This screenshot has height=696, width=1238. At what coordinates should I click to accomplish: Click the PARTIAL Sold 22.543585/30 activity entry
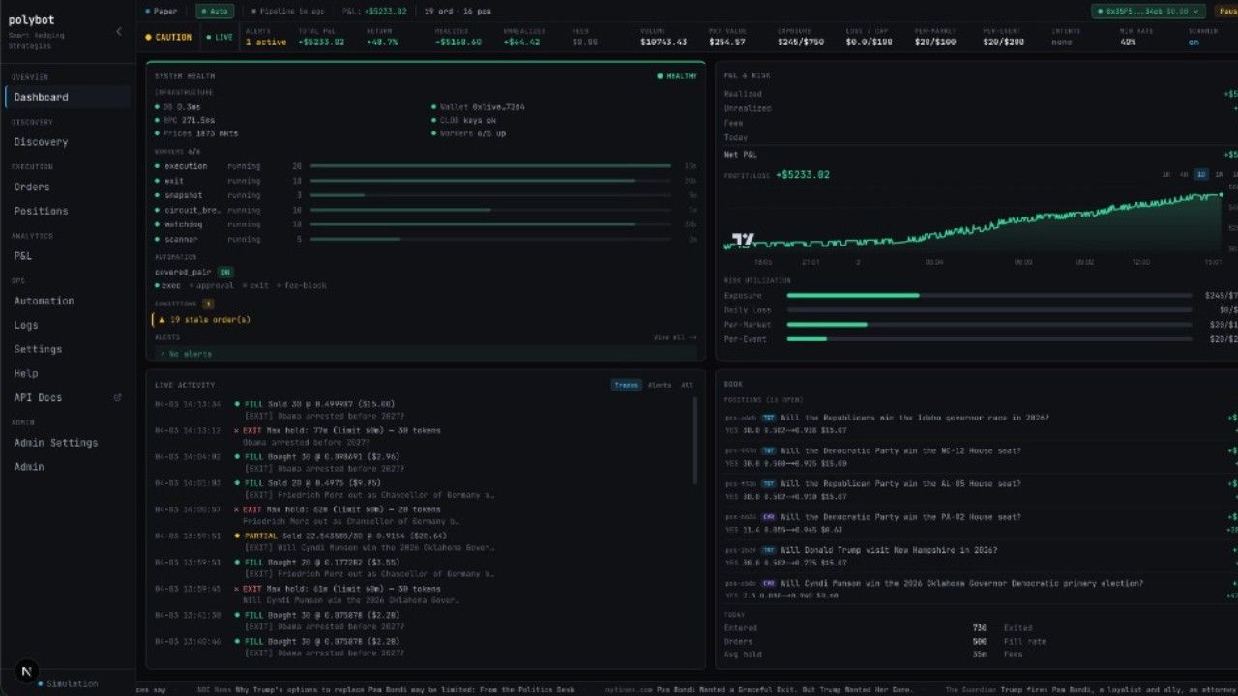pos(422,541)
